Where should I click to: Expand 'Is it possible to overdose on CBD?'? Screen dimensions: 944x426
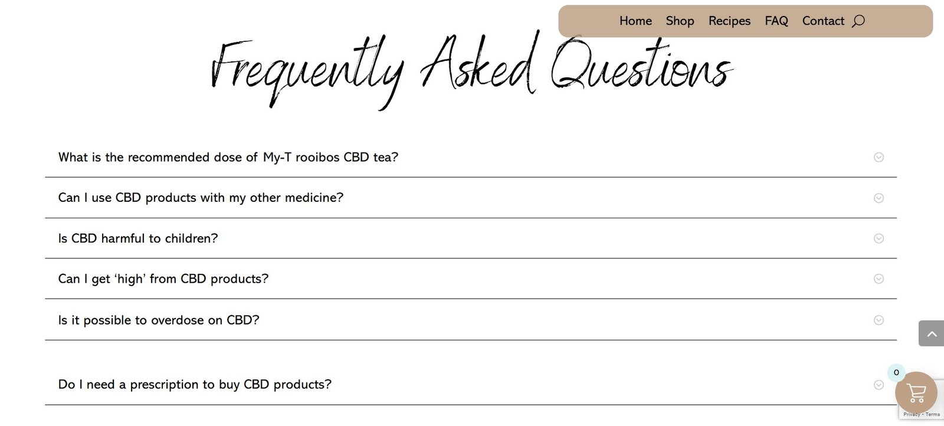[x=159, y=320]
